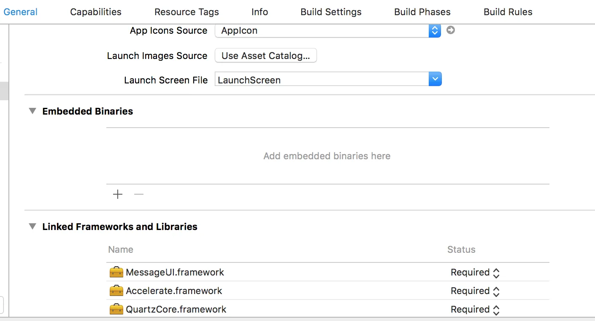Open the Launch Screen File dropdown
The width and height of the screenshot is (595, 321).
click(435, 79)
